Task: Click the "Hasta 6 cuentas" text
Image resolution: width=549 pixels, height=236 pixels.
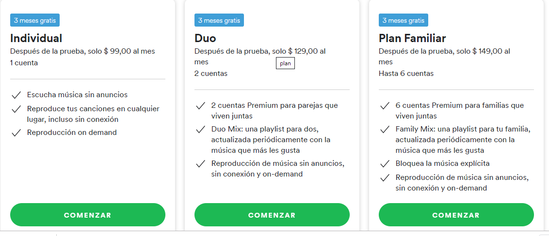Action: pyautogui.click(x=406, y=74)
